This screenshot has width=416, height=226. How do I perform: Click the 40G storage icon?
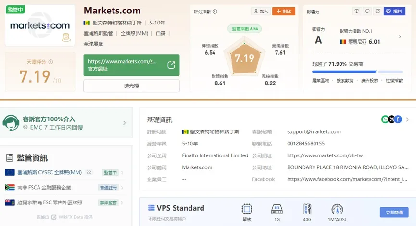(307, 209)
